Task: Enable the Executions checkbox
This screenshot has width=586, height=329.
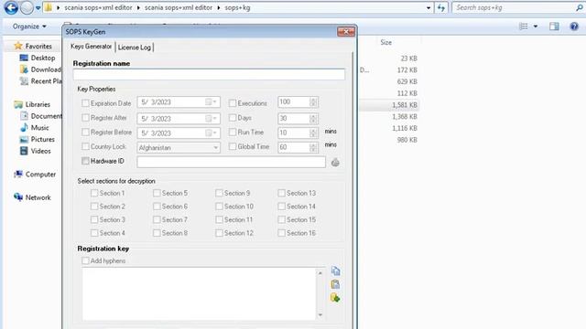Action: pyautogui.click(x=233, y=103)
